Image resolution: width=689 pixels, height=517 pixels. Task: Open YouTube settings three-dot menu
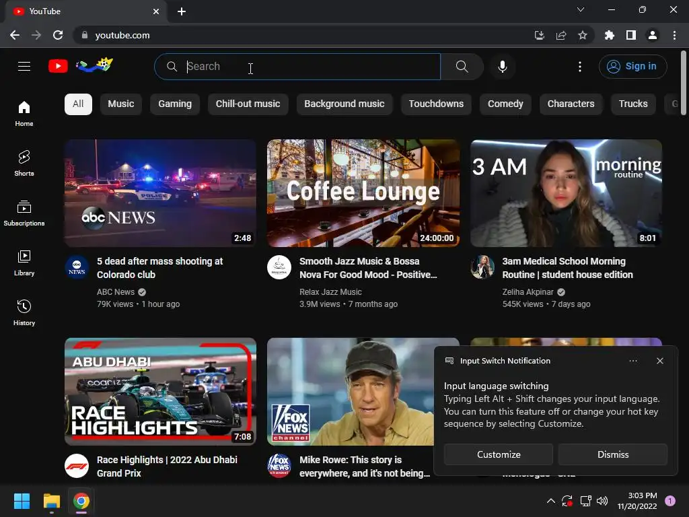579,67
